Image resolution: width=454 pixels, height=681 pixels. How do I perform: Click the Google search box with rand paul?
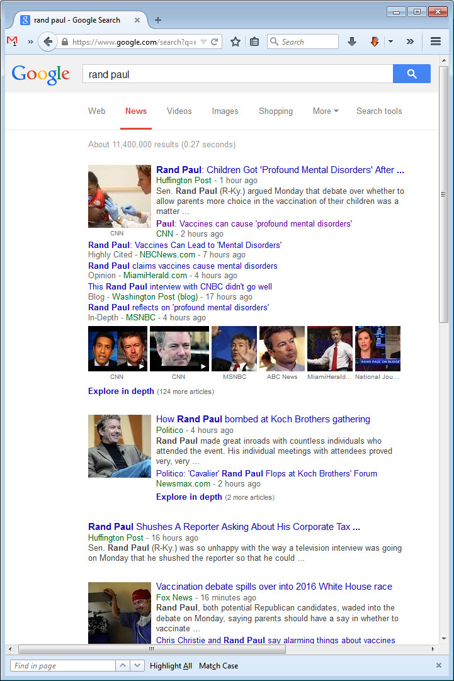tap(237, 74)
